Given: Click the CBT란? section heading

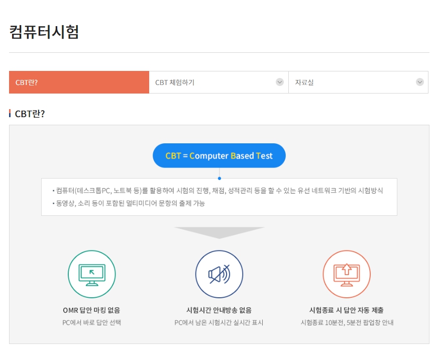Looking at the screenshot, I should click(30, 114).
